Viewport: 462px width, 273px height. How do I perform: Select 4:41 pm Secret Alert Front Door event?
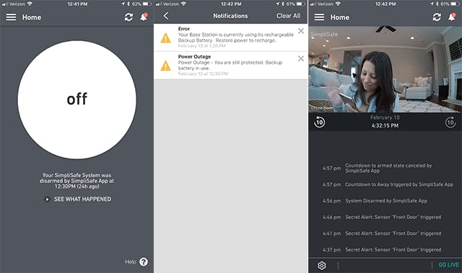(x=382, y=233)
